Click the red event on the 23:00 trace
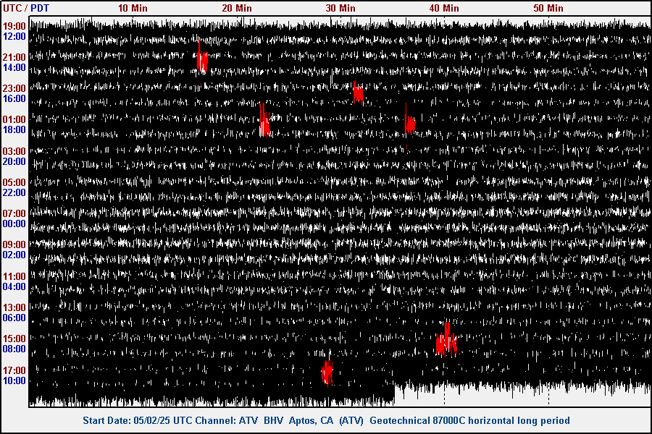Screen dimensions: 652x434 point(358,92)
